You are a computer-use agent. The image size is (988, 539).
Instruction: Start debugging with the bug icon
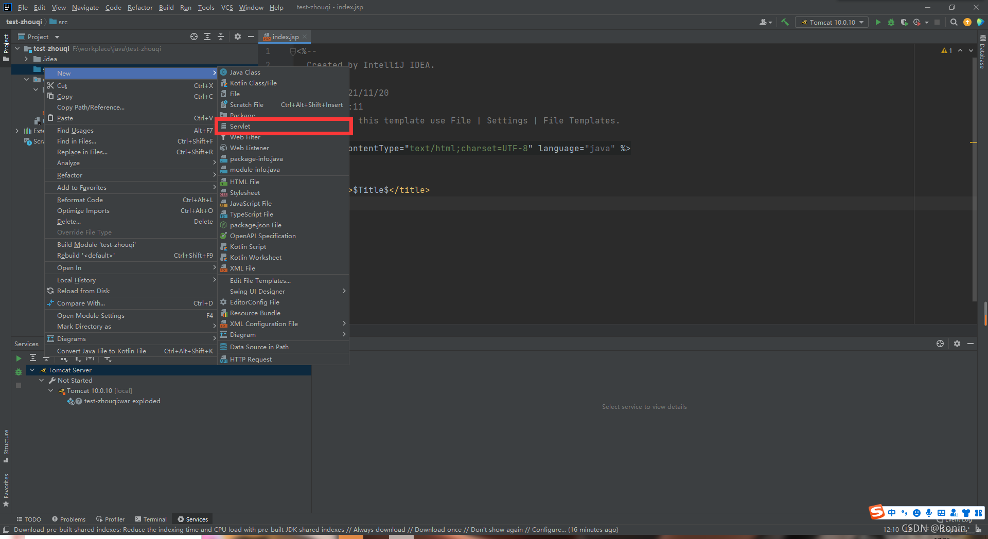(891, 22)
